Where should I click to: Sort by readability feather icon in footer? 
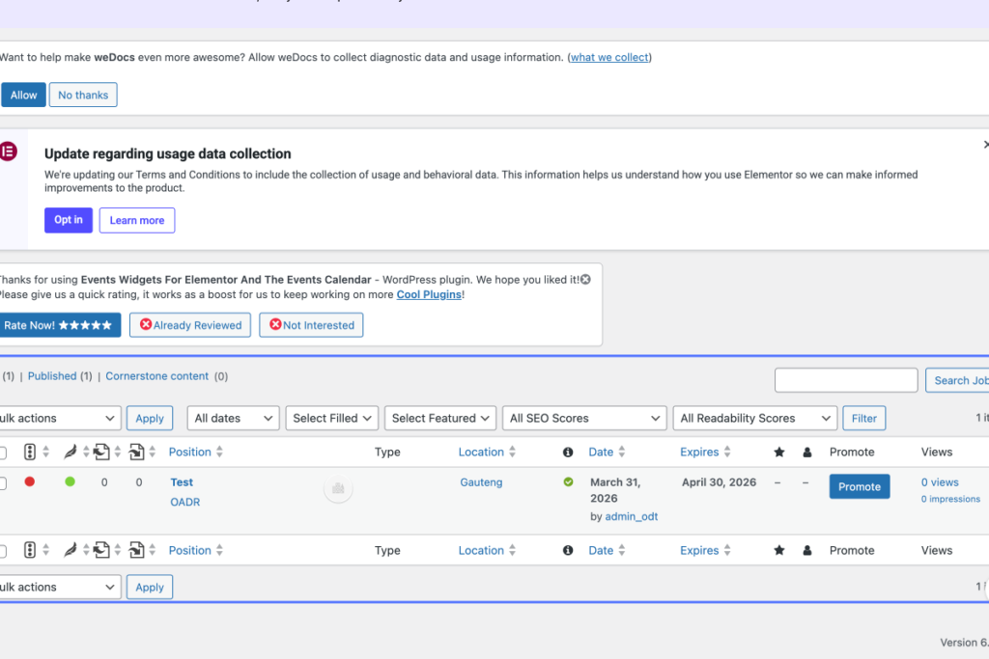tap(70, 550)
